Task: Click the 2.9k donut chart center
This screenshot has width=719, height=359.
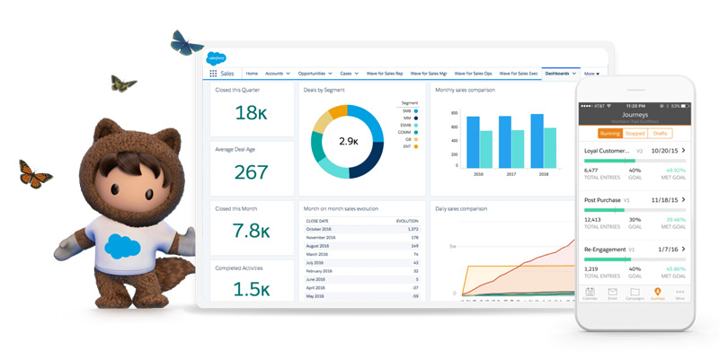Action: tap(348, 142)
